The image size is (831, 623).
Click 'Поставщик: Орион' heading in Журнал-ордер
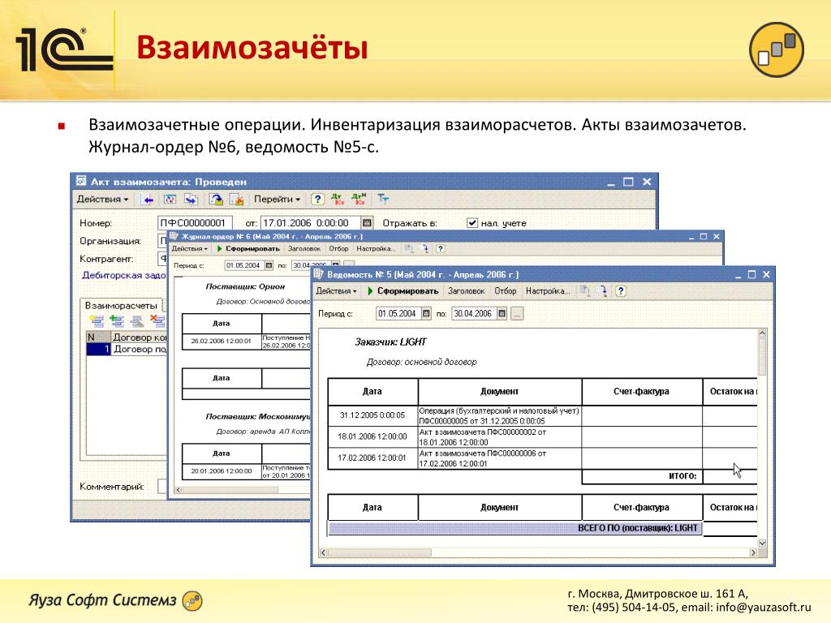[x=245, y=286]
